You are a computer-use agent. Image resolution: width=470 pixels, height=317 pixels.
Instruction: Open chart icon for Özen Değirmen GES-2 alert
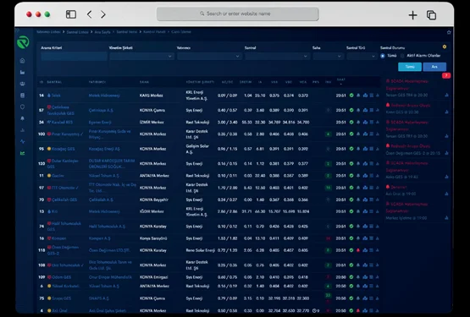[x=446, y=153]
